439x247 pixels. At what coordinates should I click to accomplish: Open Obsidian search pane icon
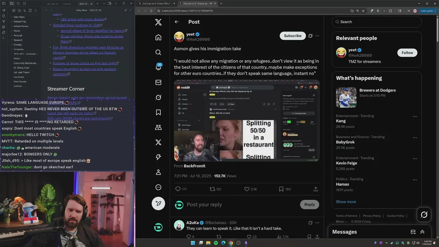pos(18,3)
